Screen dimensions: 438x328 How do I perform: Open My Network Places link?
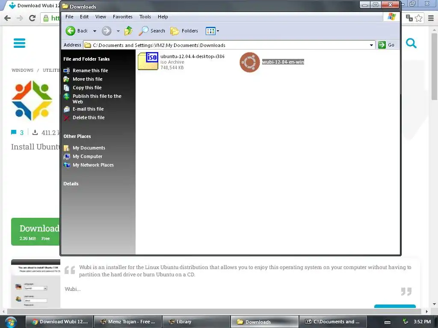[93, 165]
